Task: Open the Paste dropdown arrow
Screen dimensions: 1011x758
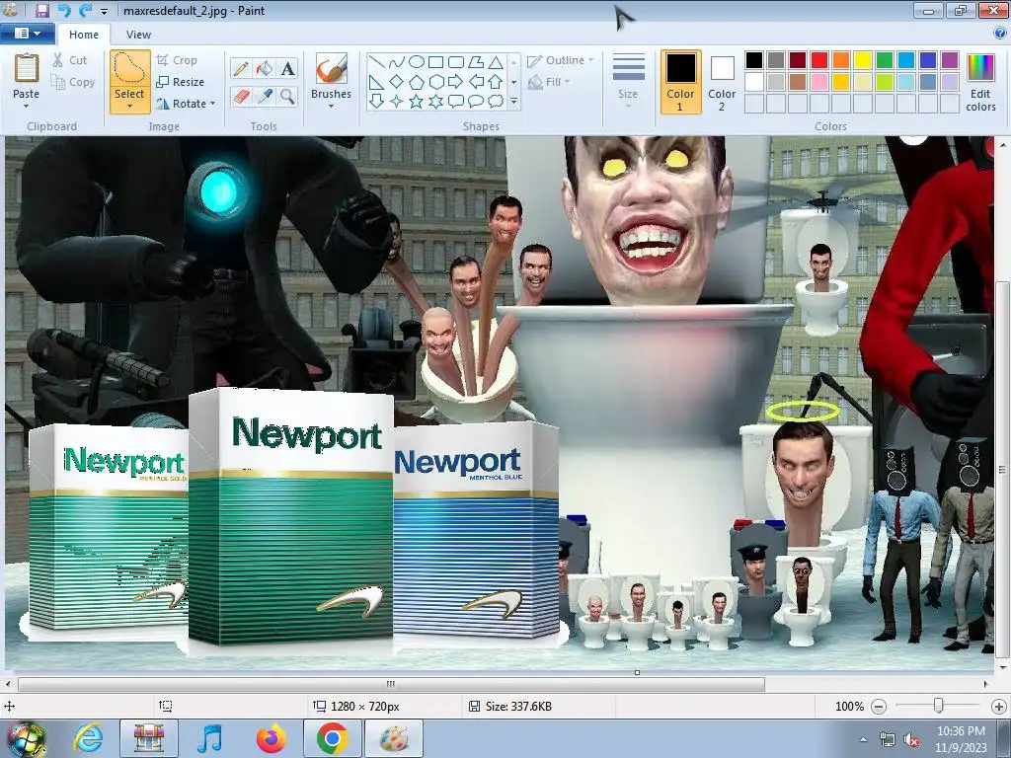Action: (x=27, y=106)
